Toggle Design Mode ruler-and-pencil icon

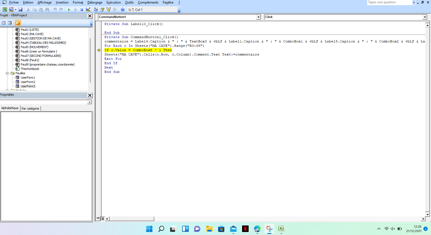[88, 10]
